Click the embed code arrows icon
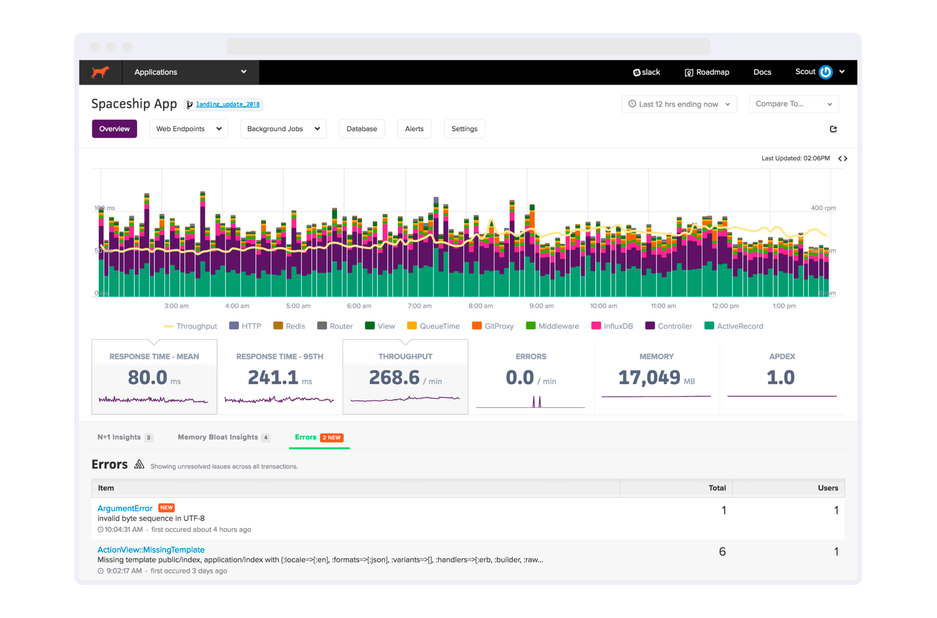 point(843,159)
